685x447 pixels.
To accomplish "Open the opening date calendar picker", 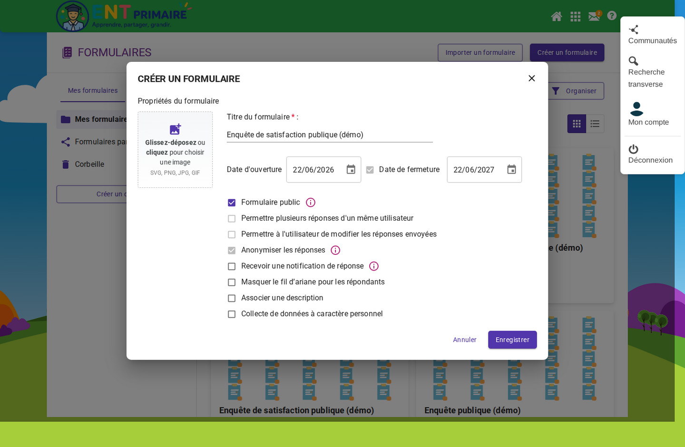I will (x=351, y=170).
